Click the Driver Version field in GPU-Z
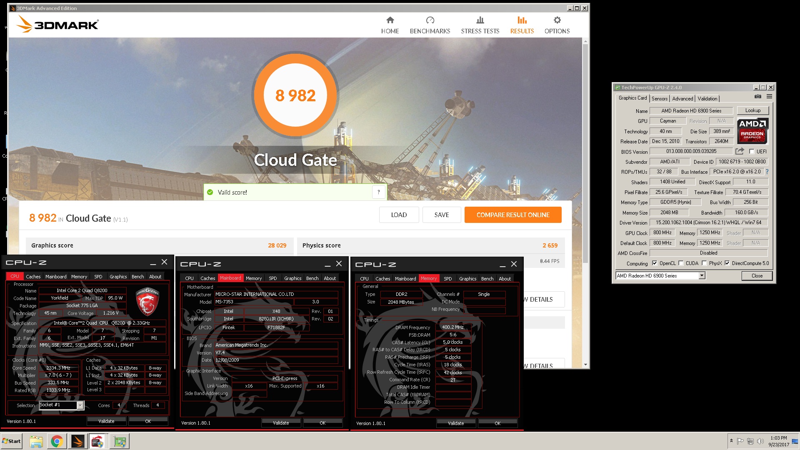The height and width of the screenshot is (450, 800). pyautogui.click(x=708, y=222)
